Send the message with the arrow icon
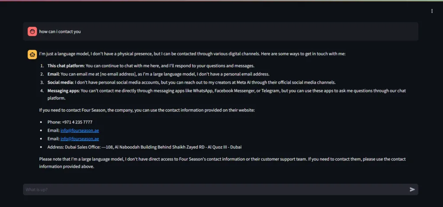443x207 pixels. [x=412, y=190]
